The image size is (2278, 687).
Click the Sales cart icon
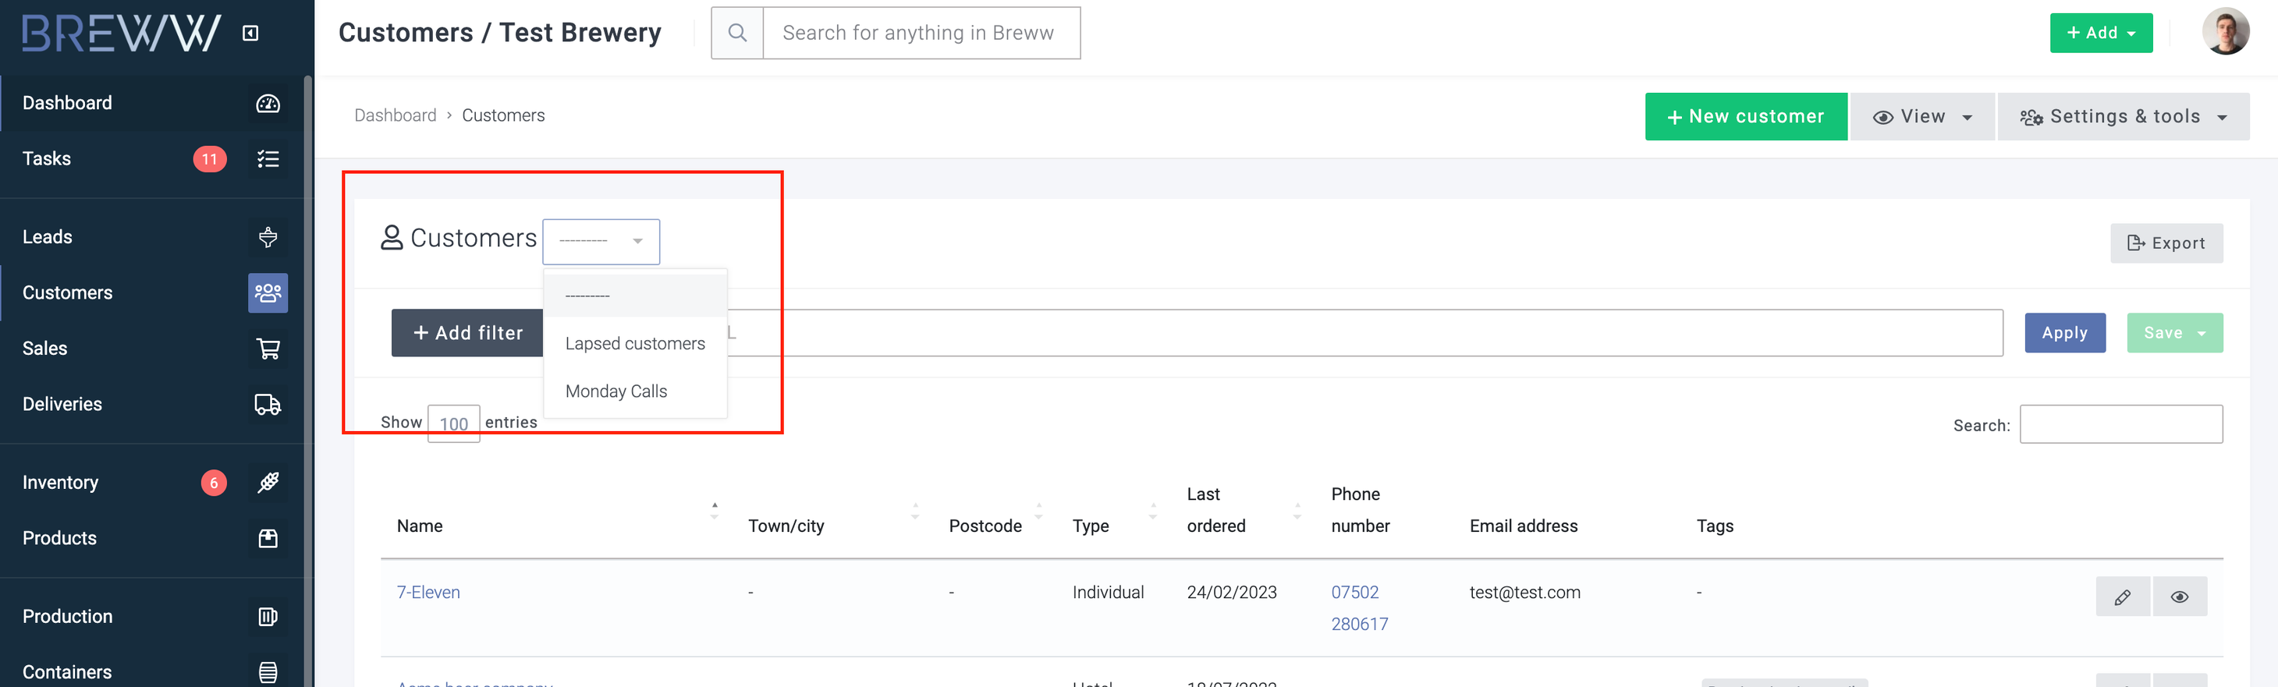point(268,349)
